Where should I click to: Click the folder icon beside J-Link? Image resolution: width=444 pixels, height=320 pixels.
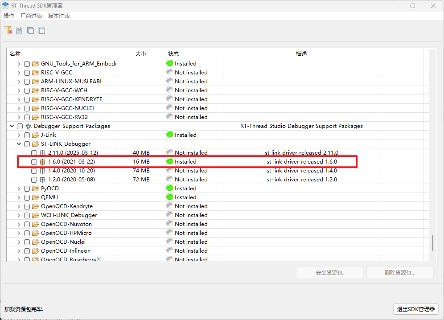35,135
